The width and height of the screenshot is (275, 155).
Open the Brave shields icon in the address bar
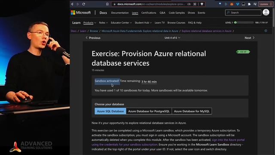[202, 4]
